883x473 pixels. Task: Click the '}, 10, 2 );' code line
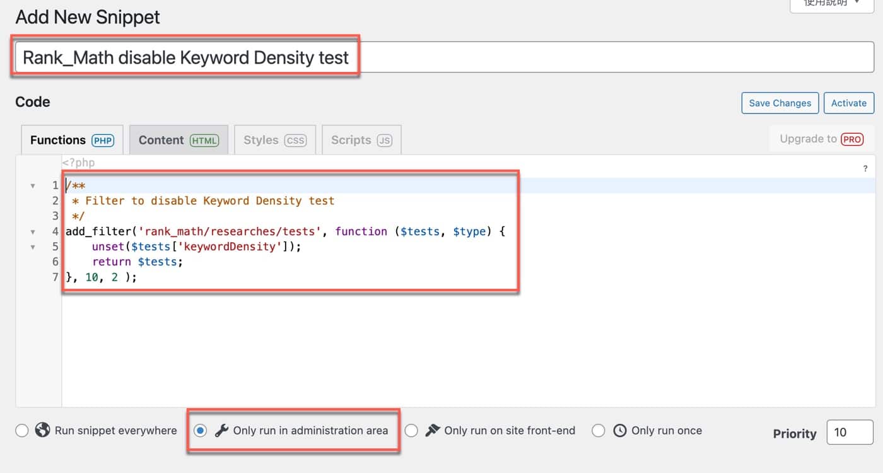102,277
